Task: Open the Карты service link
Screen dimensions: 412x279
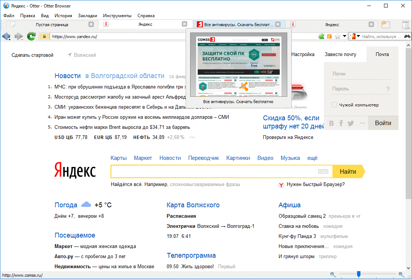Action: click(x=118, y=158)
